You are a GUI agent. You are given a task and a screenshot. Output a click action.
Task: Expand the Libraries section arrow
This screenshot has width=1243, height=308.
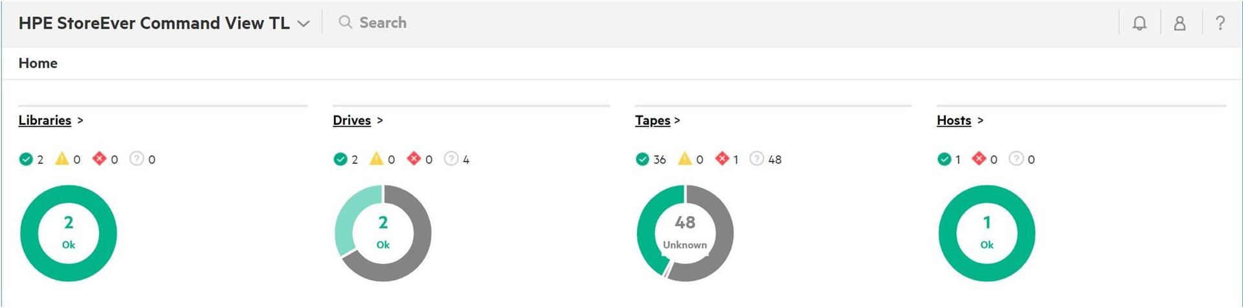[x=80, y=120]
